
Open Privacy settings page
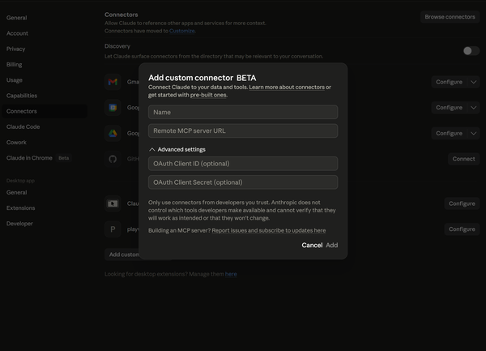tap(16, 49)
